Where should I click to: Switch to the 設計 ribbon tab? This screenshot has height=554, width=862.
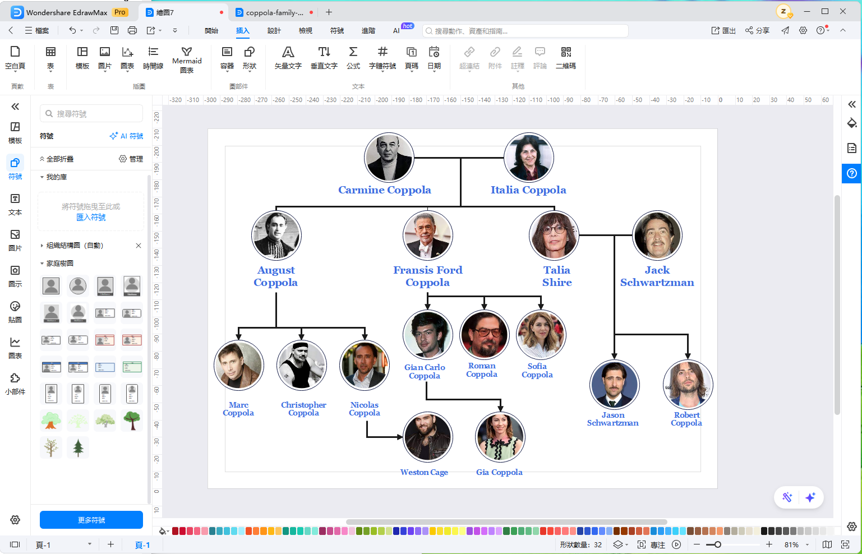pyautogui.click(x=274, y=31)
